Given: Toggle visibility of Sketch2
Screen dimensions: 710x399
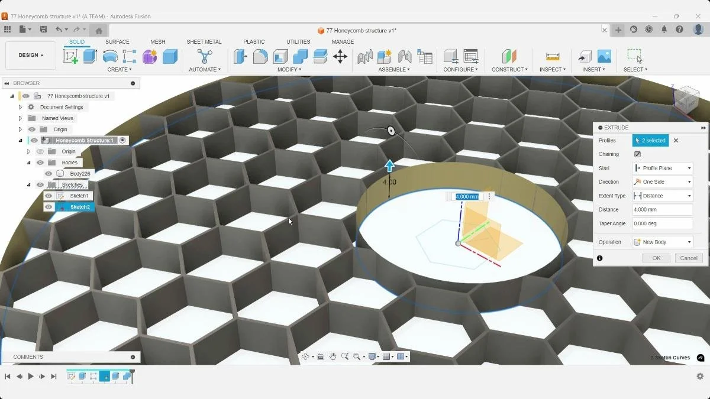Looking at the screenshot, I should (49, 207).
